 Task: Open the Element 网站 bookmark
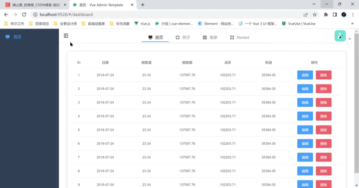pyautogui.click(x=216, y=24)
